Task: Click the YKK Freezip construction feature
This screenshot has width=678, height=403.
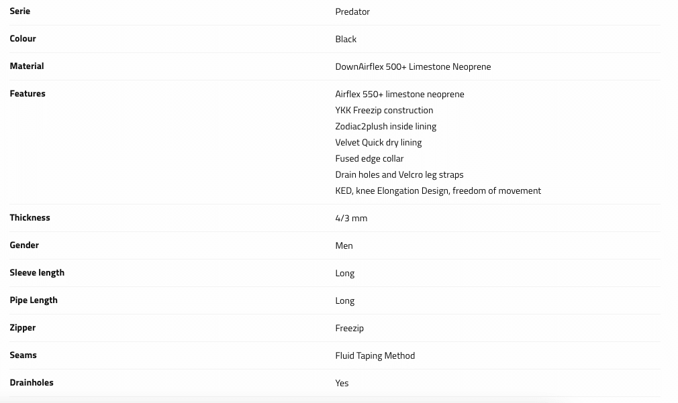Action: coord(384,110)
